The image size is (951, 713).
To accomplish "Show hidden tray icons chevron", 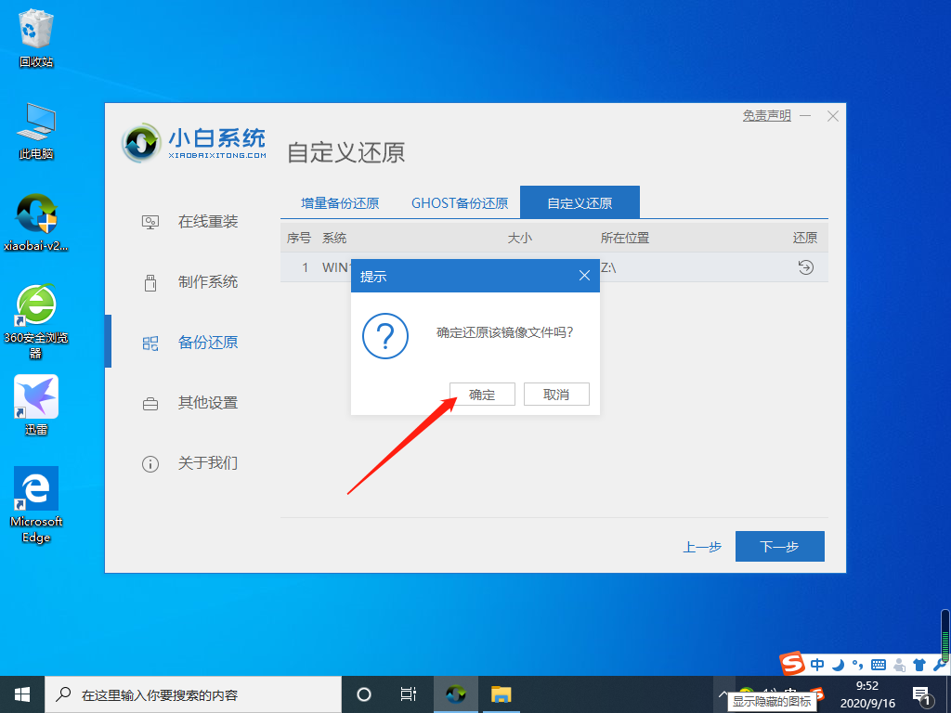I will point(723,693).
